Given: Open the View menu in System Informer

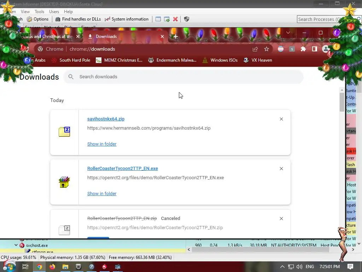Looking at the screenshot, I should pos(25,12).
